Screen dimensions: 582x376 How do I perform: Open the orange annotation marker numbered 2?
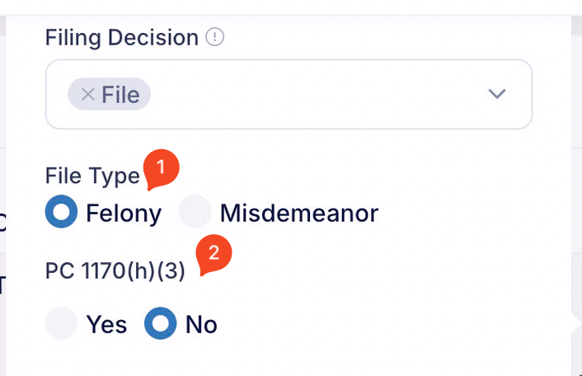(x=214, y=254)
